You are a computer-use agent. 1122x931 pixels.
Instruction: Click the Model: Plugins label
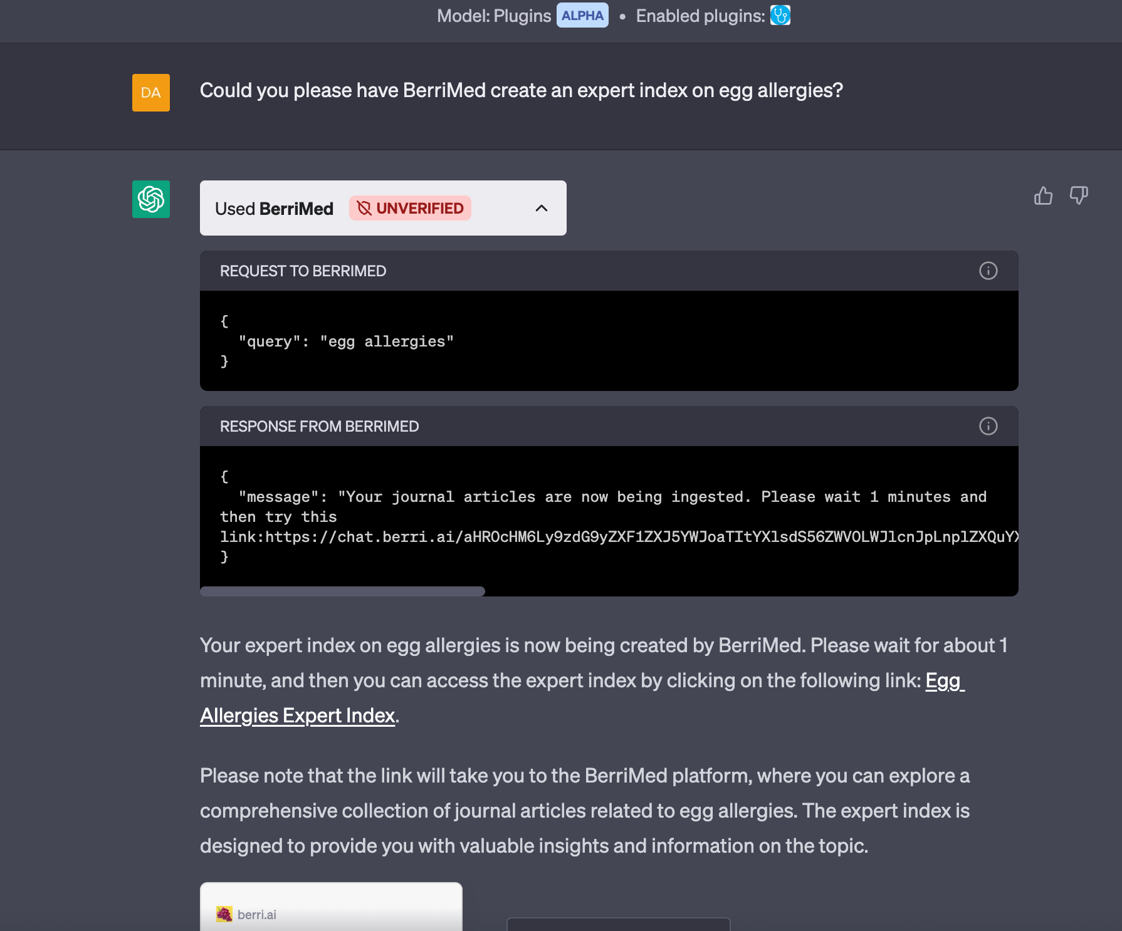[x=494, y=16]
